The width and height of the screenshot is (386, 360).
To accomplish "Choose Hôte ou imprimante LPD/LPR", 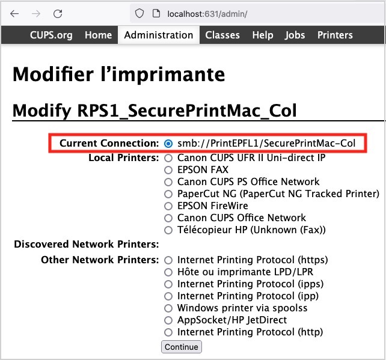I will tap(168, 272).
